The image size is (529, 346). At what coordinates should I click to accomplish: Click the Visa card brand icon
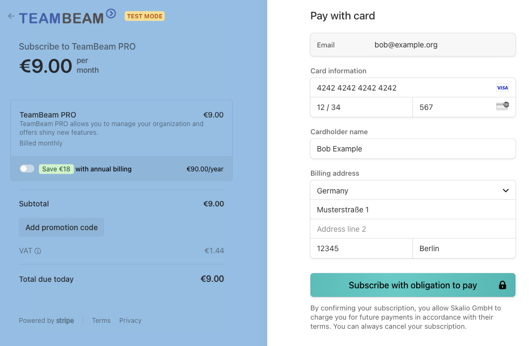(503, 88)
